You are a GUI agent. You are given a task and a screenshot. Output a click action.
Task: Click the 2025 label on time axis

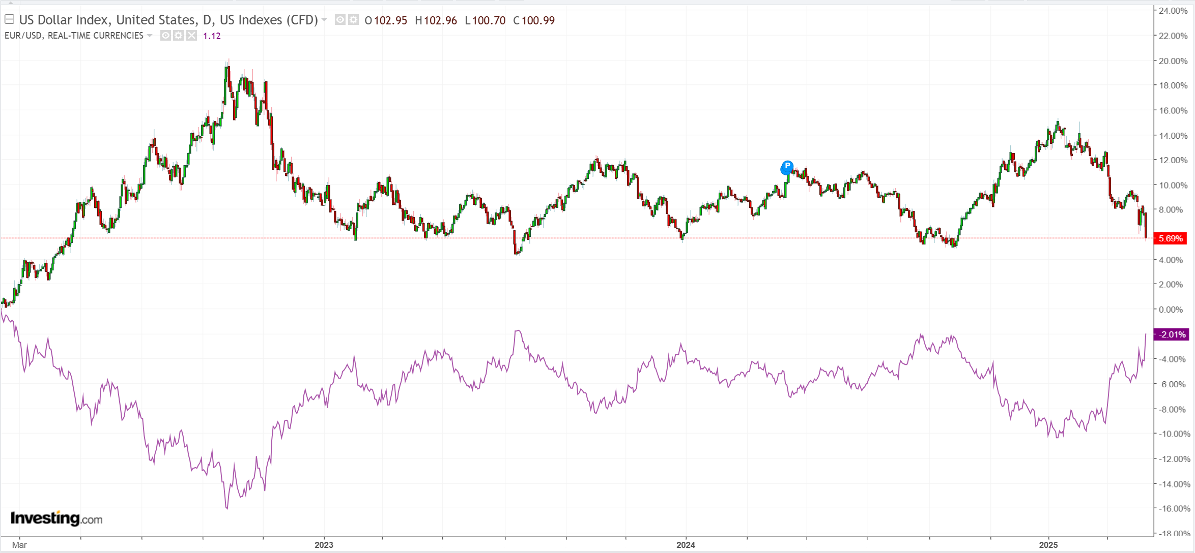[1048, 545]
